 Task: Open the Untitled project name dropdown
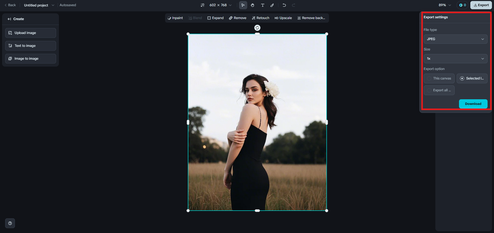tap(39, 5)
